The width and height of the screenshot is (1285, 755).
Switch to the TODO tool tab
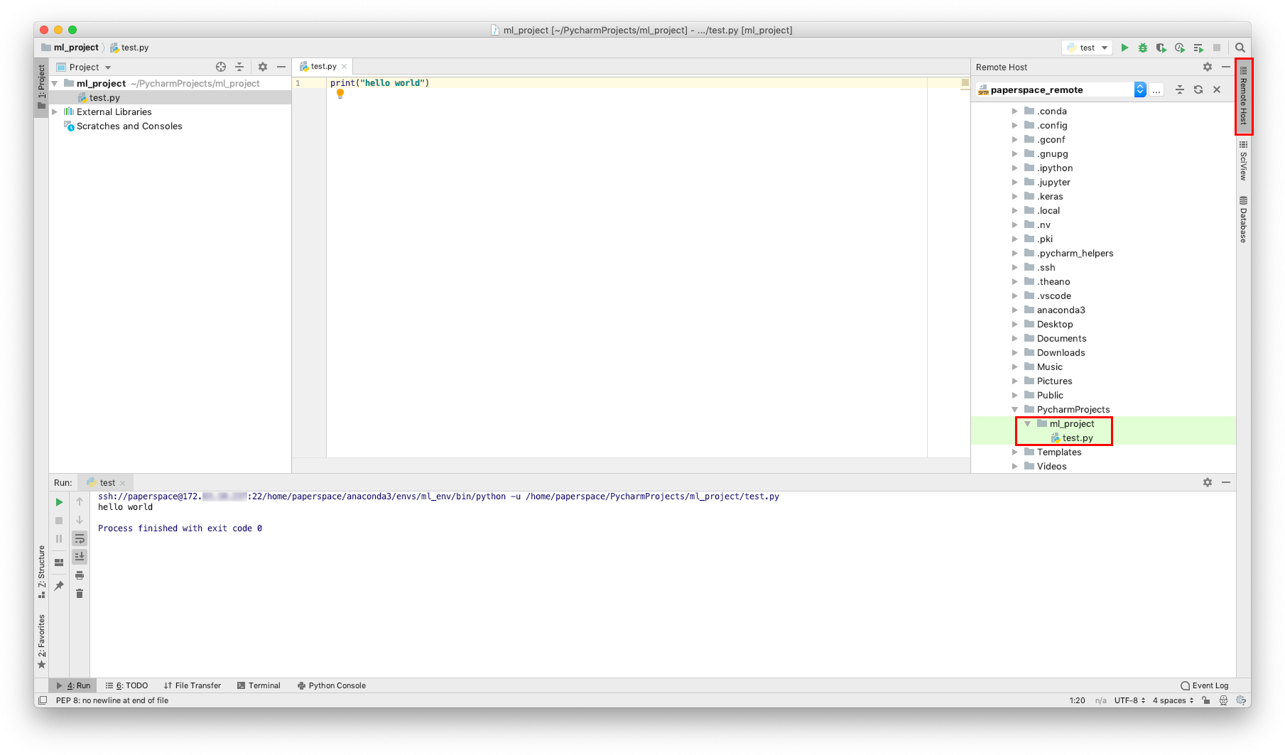click(126, 685)
